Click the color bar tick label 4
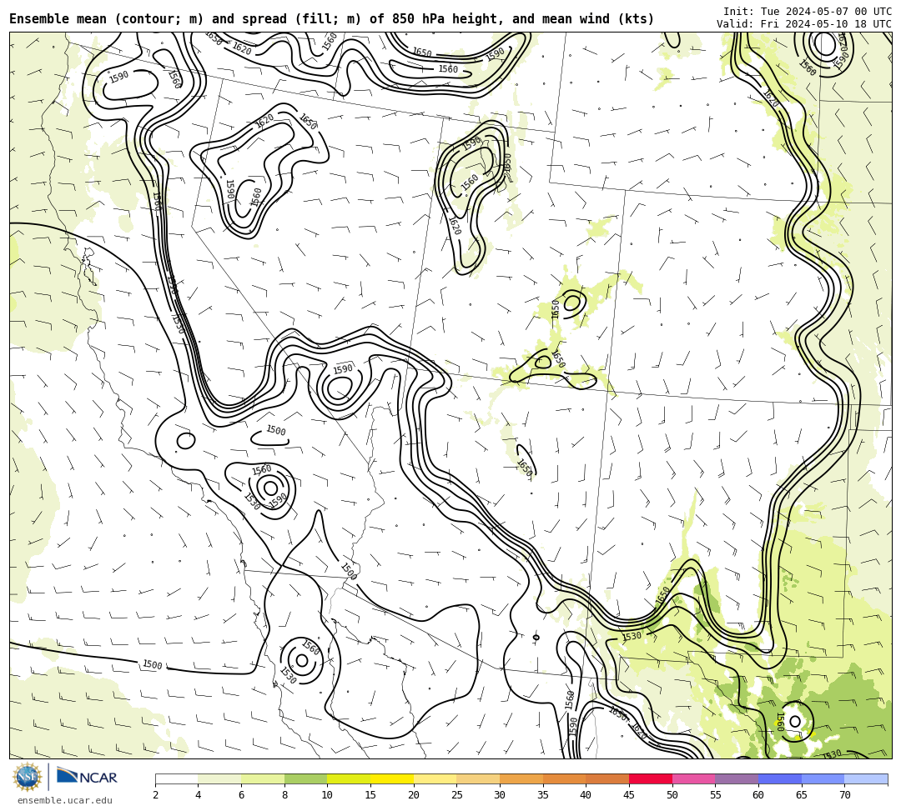901x811 pixels. click(x=199, y=795)
